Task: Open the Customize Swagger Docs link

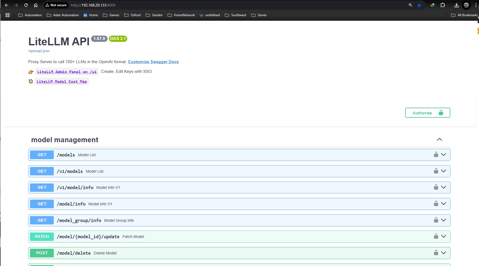Action: 153,62
